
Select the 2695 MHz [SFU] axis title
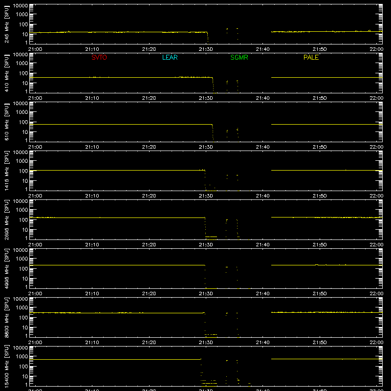tap(6, 220)
